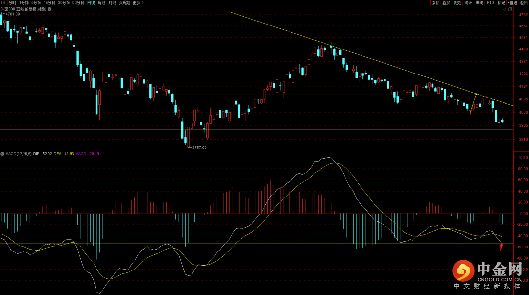Select the 15分钟 period tab
Viewport: 529px width, 295px height.
(x=49, y=3)
